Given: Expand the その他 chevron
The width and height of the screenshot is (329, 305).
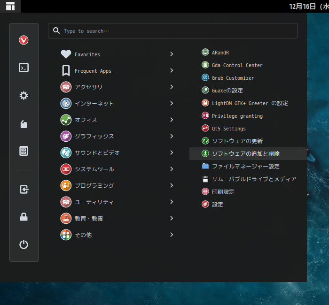Looking at the screenshot, I should pyautogui.click(x=172, y=235).
